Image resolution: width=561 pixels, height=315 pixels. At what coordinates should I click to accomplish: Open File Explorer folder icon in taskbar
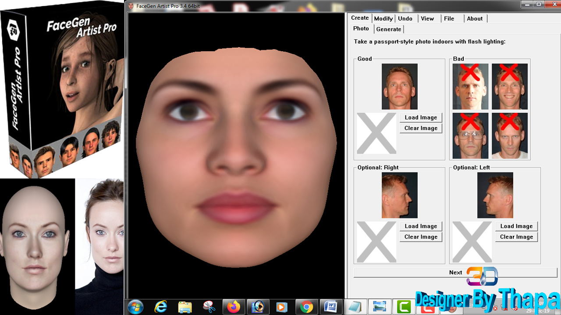185,307
